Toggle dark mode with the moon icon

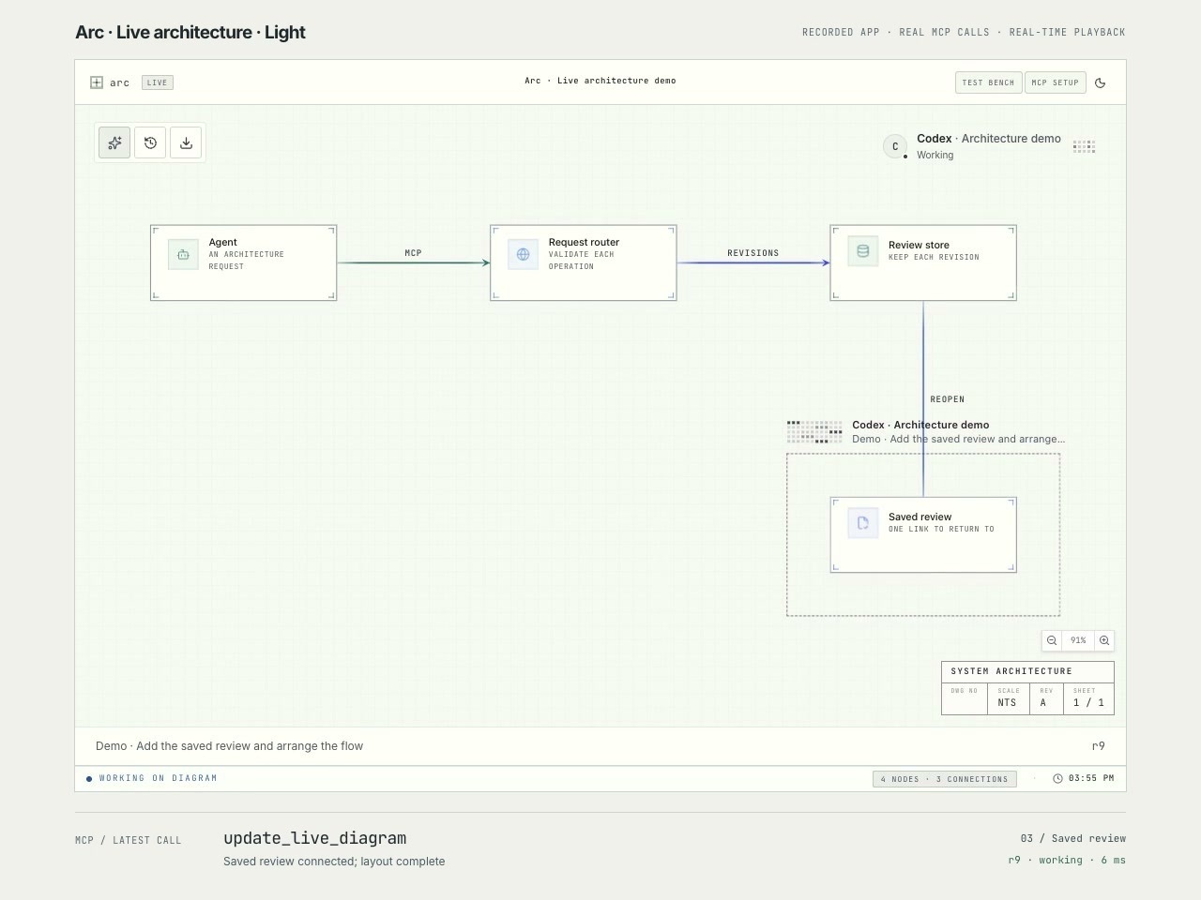[x=1101, y=82]
